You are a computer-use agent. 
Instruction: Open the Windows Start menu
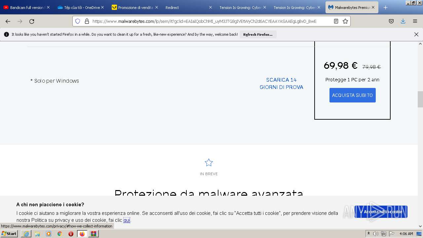[9, 234]
